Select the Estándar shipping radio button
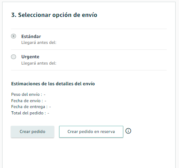Image resolution: width=179 pixels, height=168 pixels. pyautogui.click(x=14, y=36)
